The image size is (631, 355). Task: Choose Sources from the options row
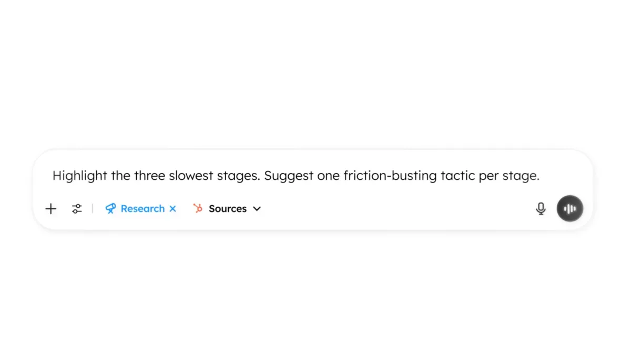coord(227,209)
